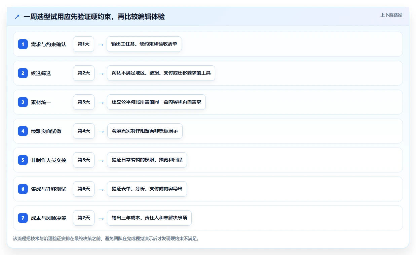Select the 最难页面试做 step label
This screenshot has height=255, width=416.
click(46, 131)
